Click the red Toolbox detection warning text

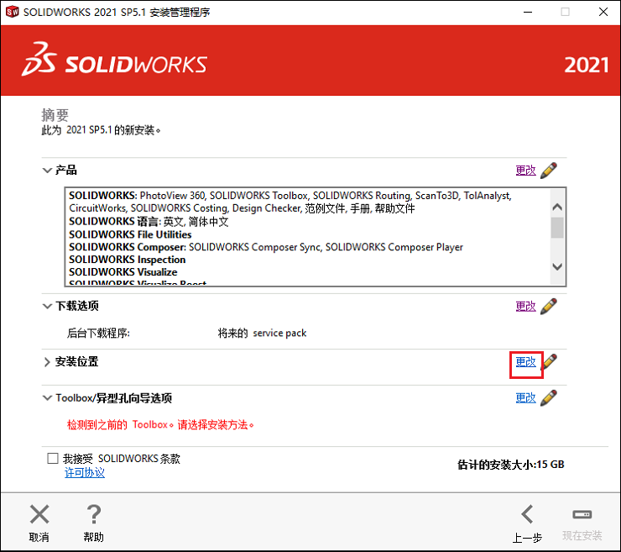[x=160, y=424]
